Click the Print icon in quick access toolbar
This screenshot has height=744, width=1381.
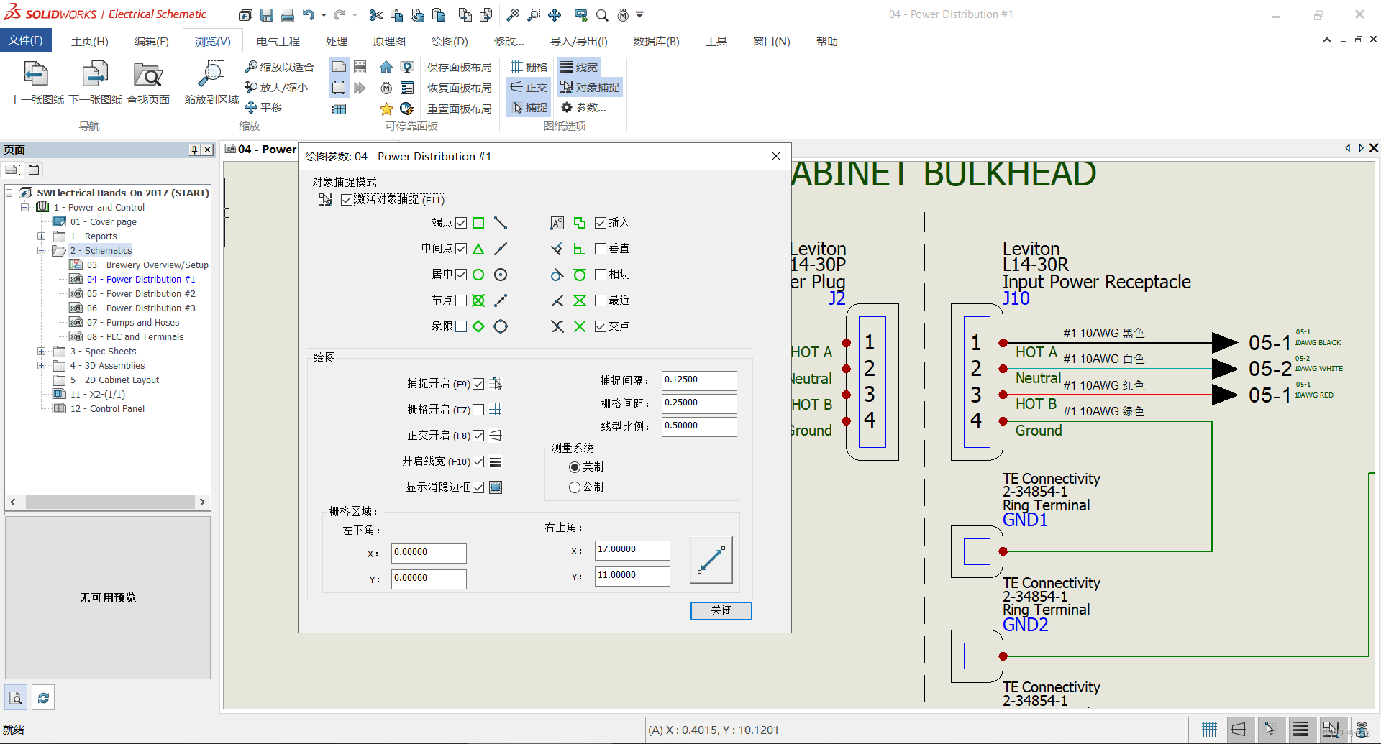click(288, 14)
